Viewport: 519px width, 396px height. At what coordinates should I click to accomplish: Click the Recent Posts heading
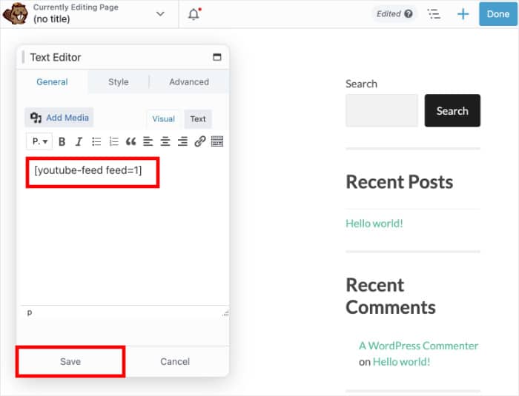(x=399, y=182)
